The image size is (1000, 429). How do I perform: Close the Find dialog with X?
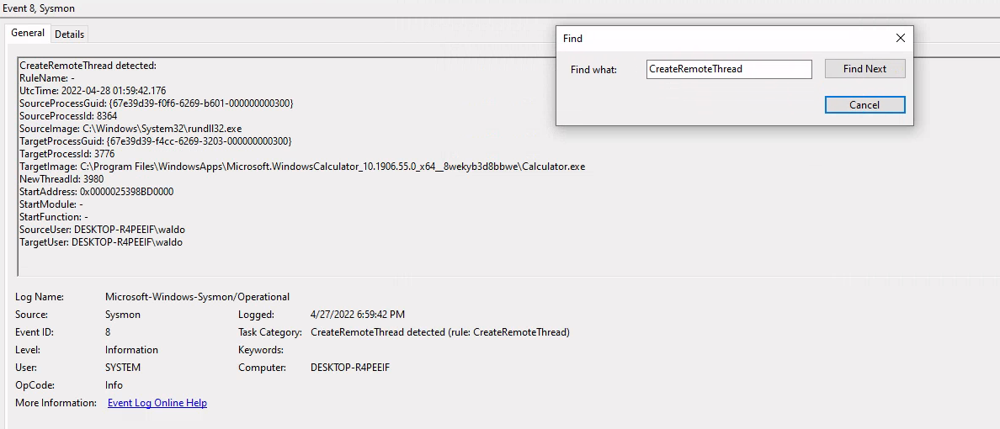[900, 38]
